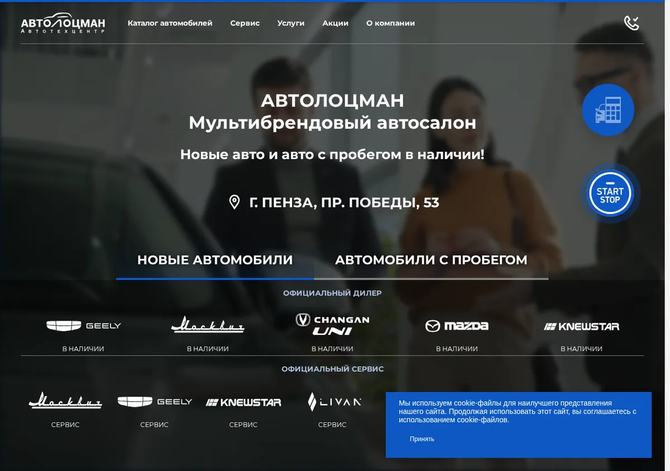This screenshot has width=670, height=471.
Task: Open the car loan calculator round icon
Action: pyautogui.click(x=608, y=110)
